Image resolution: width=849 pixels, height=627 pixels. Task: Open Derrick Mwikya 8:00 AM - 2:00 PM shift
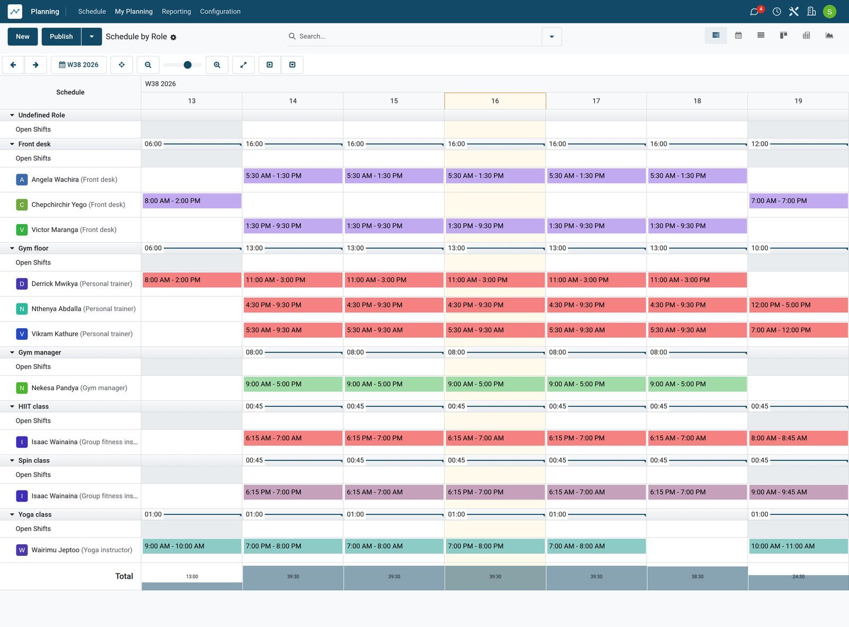pyautogui.click(x=192, y=280)
